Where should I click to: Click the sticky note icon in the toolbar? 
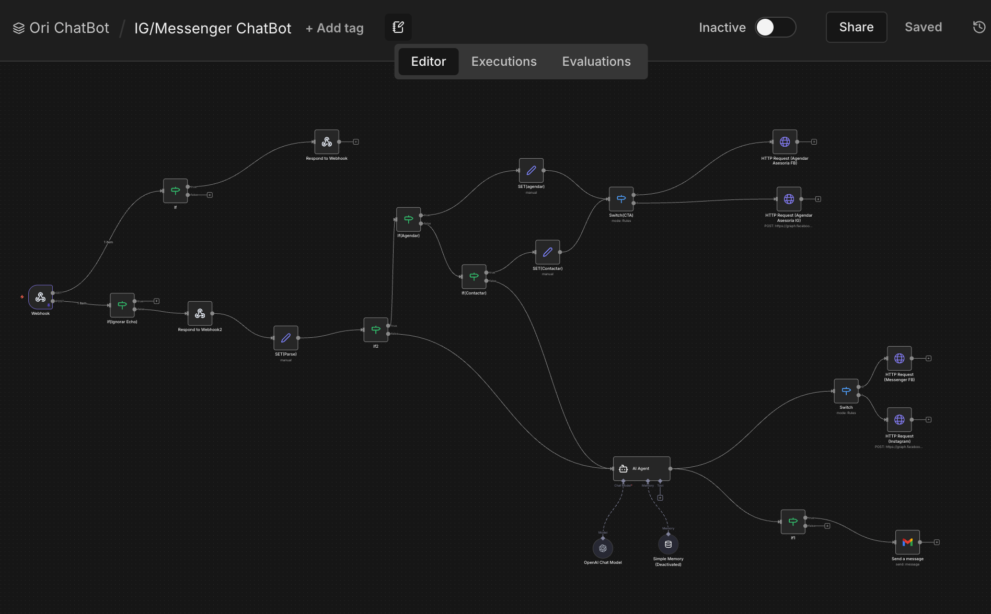coord(398,27)
